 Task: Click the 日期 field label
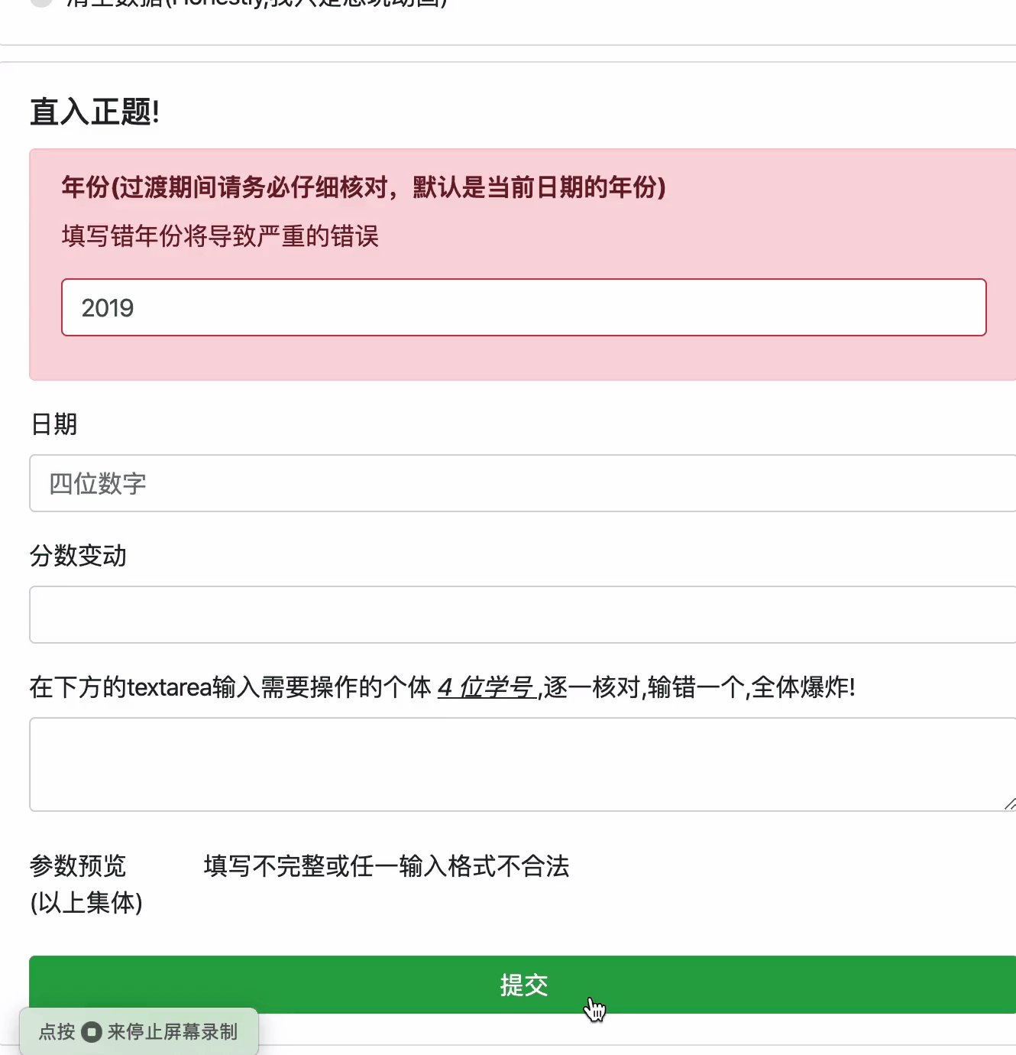coord(52,424)
